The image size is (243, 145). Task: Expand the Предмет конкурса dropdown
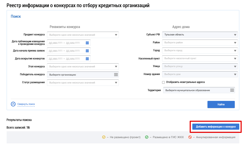(x=116, y=35)
